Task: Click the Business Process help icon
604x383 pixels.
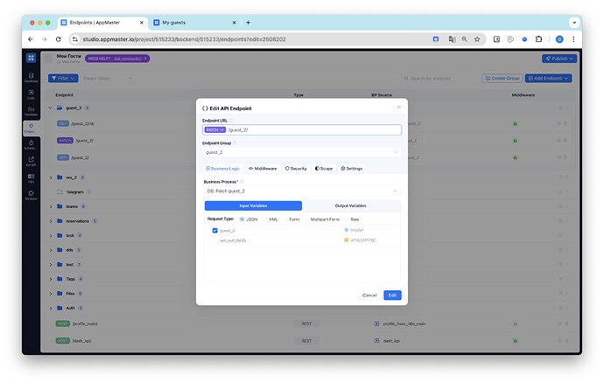Action: 242,182
